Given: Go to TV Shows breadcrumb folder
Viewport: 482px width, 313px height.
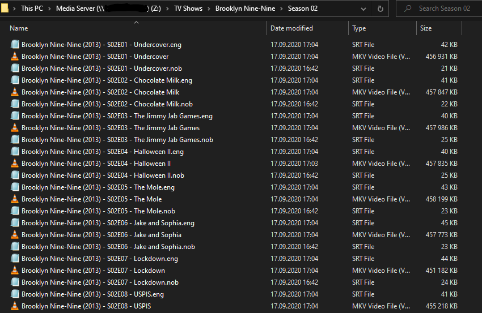Looking at the screenshot, I should click(x=188, y=8).
